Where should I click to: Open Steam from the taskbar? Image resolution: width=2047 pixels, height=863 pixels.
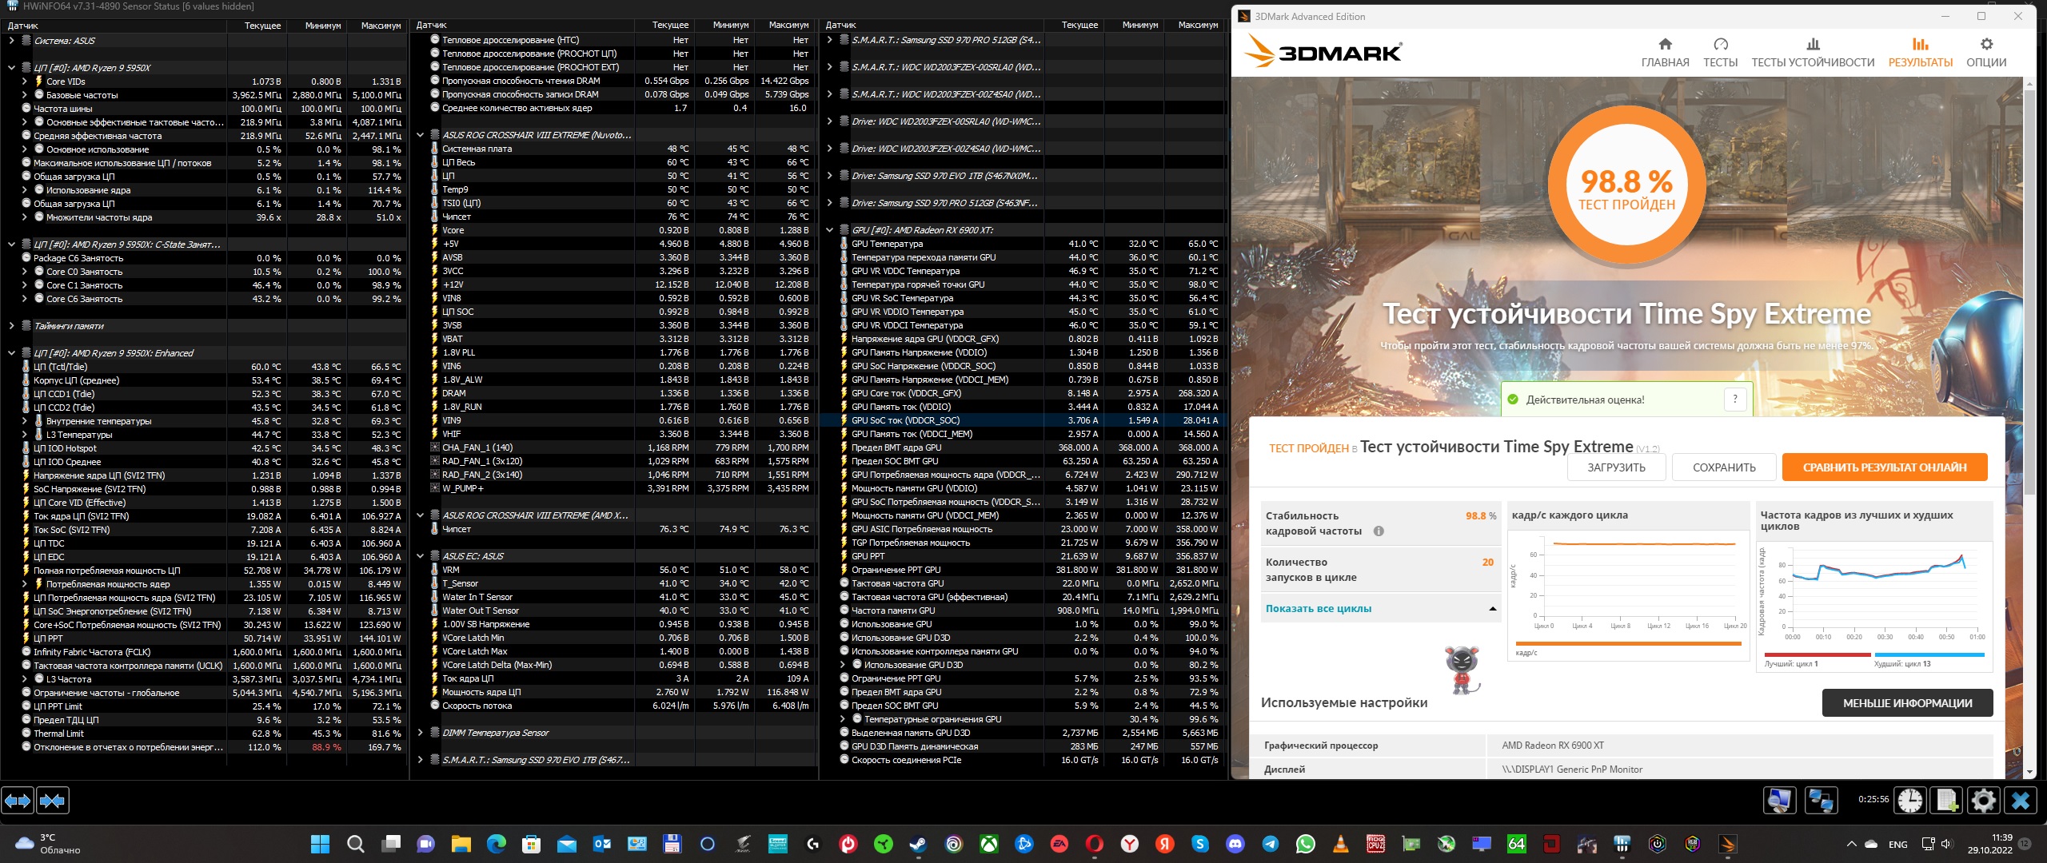(x=918, y=844)
